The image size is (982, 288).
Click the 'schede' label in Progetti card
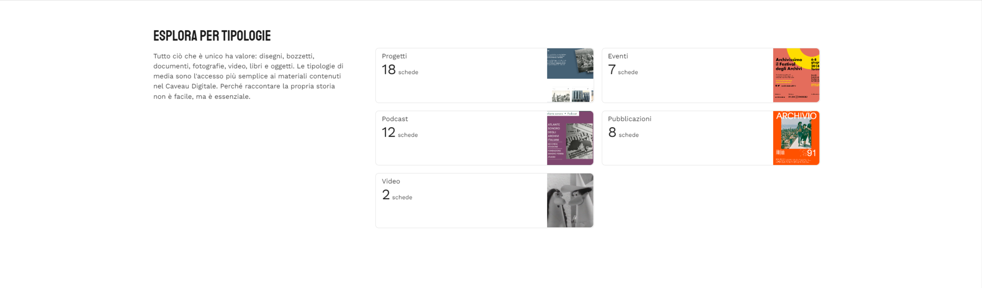click(x=408, y=72)
